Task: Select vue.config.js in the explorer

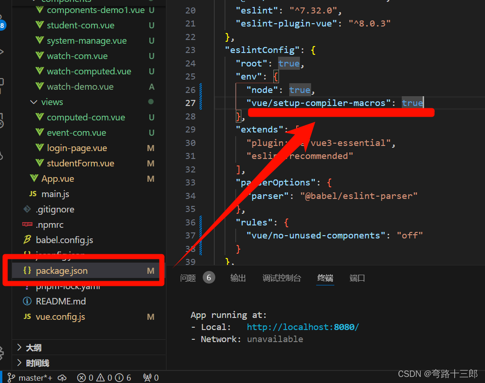Action: 60,317
